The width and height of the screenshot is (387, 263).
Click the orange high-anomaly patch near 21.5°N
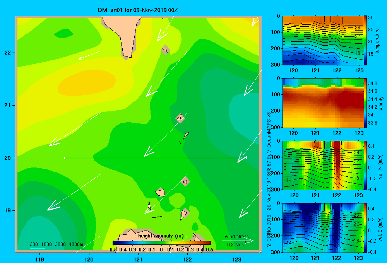click(x=87, y=83)
